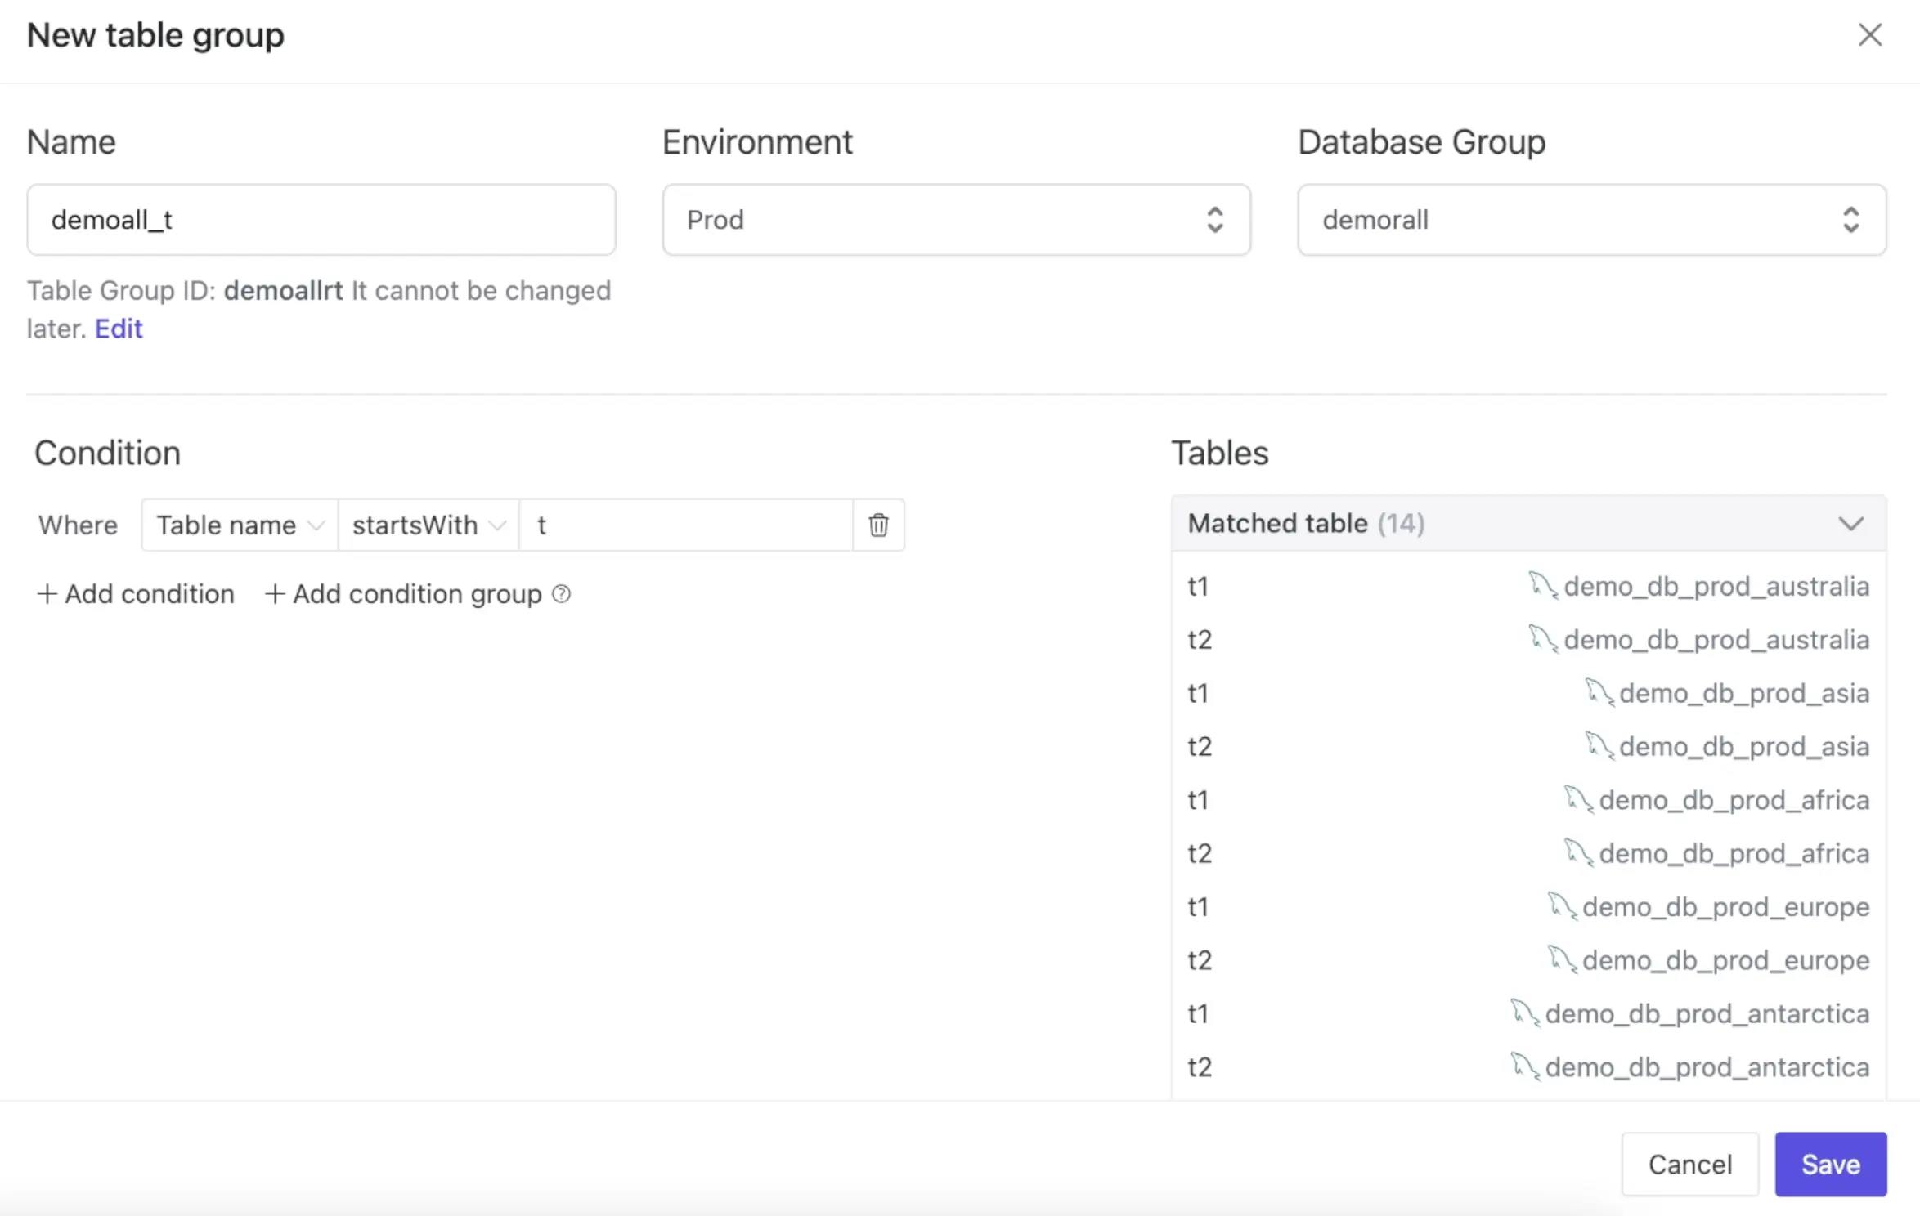This screenshot has width=1920, height=1216.
Task: Collapse the Matched table list
Action: (x=1851, y=523)
